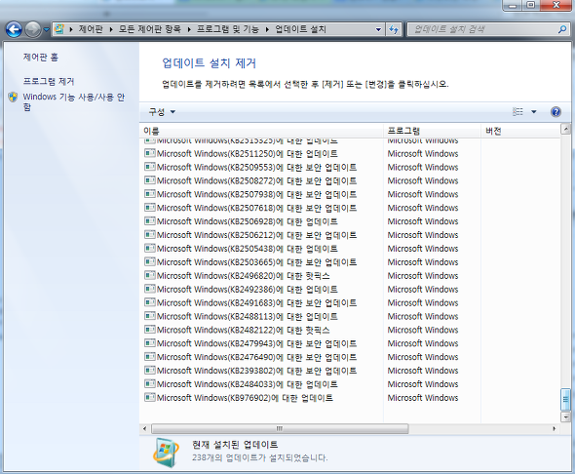Screen dimensions: 575x474
Task: Click the icon of KB2509553 security update
Action: point(150,167)
